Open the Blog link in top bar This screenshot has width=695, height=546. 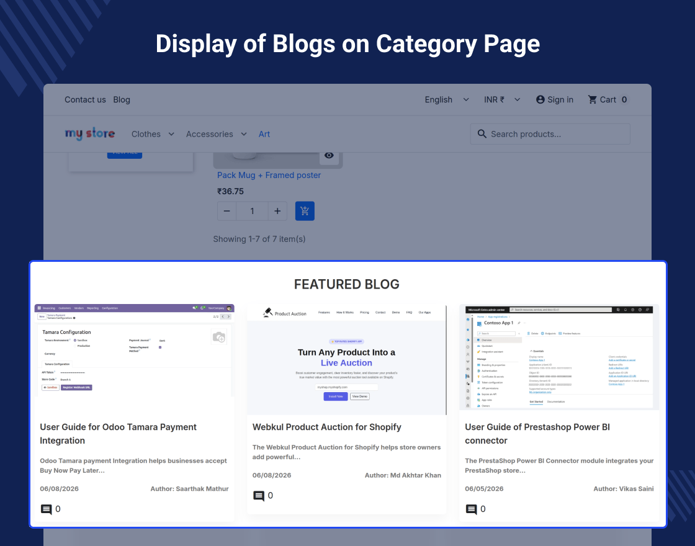click(122, 100)
